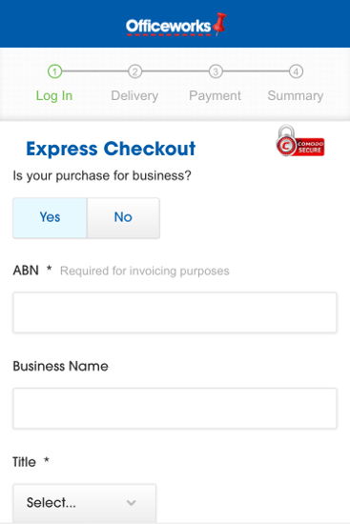
Task: Select No for business purchase
Action: (123, 218)
